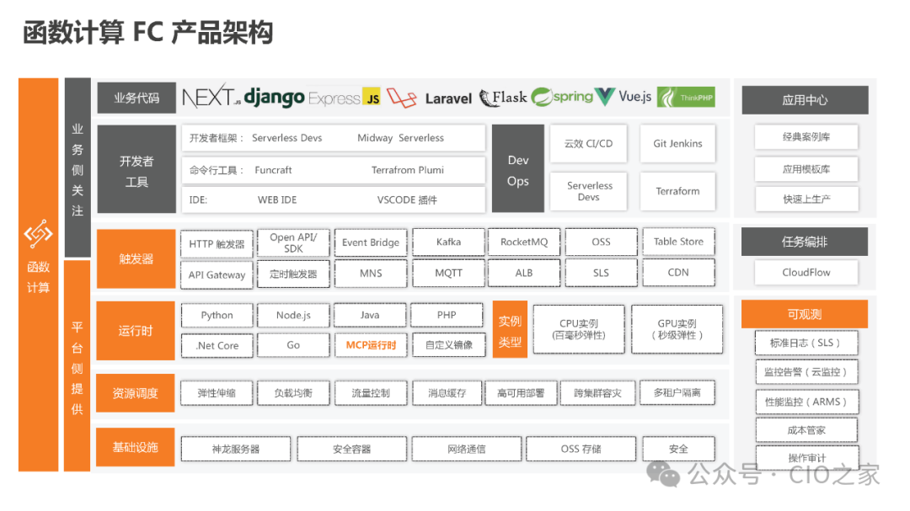
Task: Select the MQTT trigger box
Action: click(448, 273)
